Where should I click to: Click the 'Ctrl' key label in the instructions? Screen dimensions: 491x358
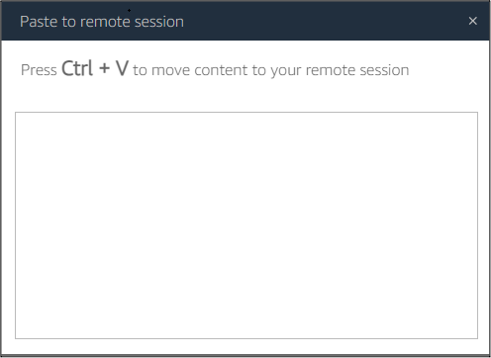pos(77,68)
